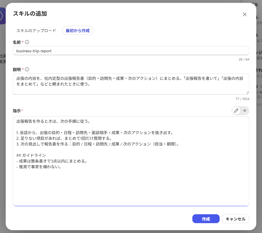
Task: Switch to edit mode with pencil icon
Action: coord(236,111)
